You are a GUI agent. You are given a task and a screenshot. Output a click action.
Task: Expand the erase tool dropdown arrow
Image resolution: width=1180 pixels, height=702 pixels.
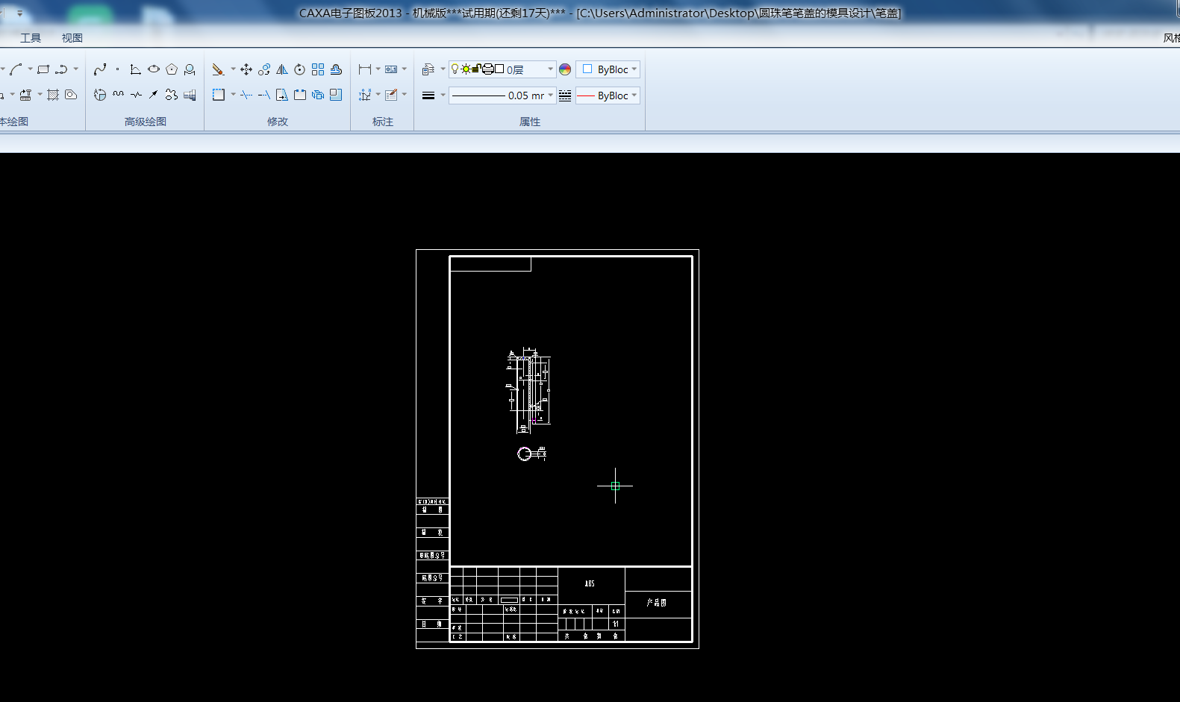point(233,69)
